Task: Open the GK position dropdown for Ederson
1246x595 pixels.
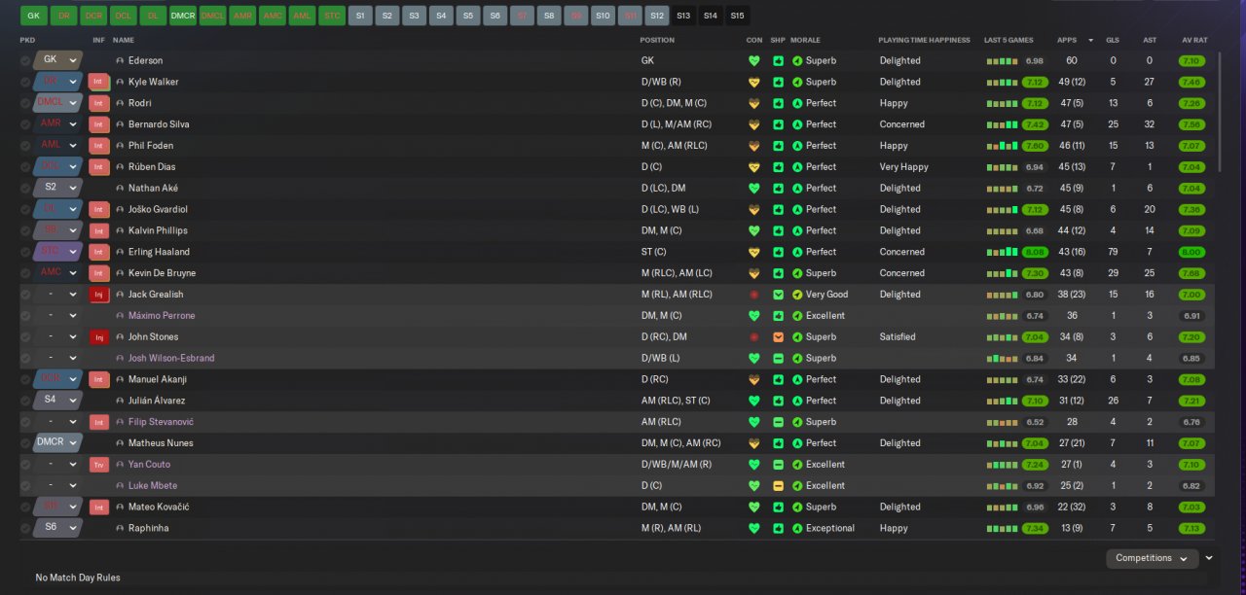Action: (57, 60)
